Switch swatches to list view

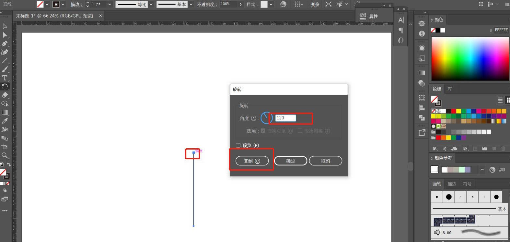[500, 100]
